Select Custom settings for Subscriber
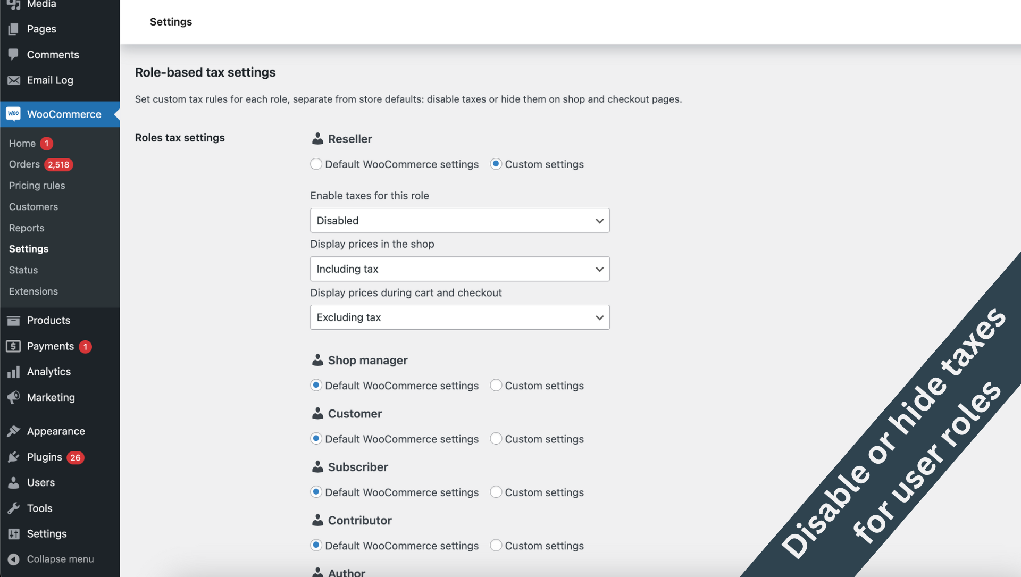This screenshot has width=1021, height=577. 496,492
